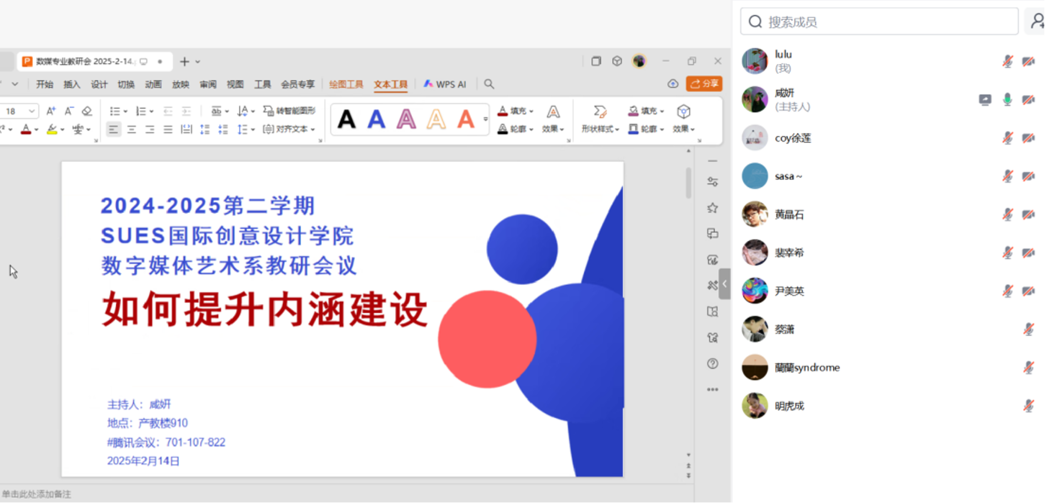
Task: Toggle camera for coy徐莲
Action: tap(1028, 138)
